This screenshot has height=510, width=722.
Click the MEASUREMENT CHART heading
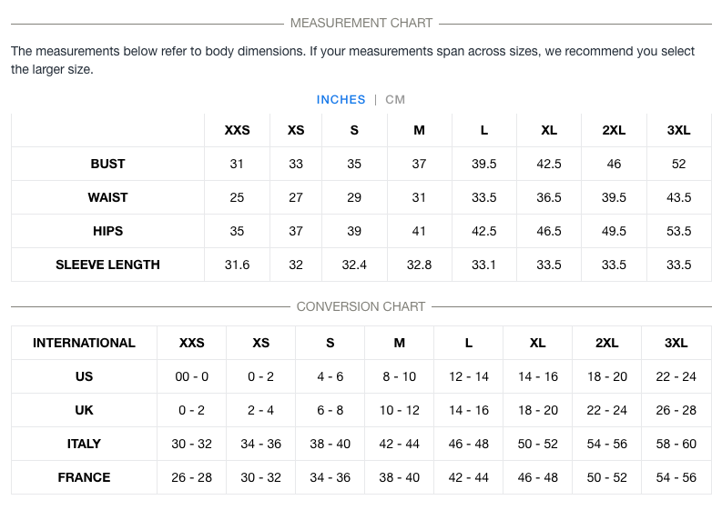point(361,23)
